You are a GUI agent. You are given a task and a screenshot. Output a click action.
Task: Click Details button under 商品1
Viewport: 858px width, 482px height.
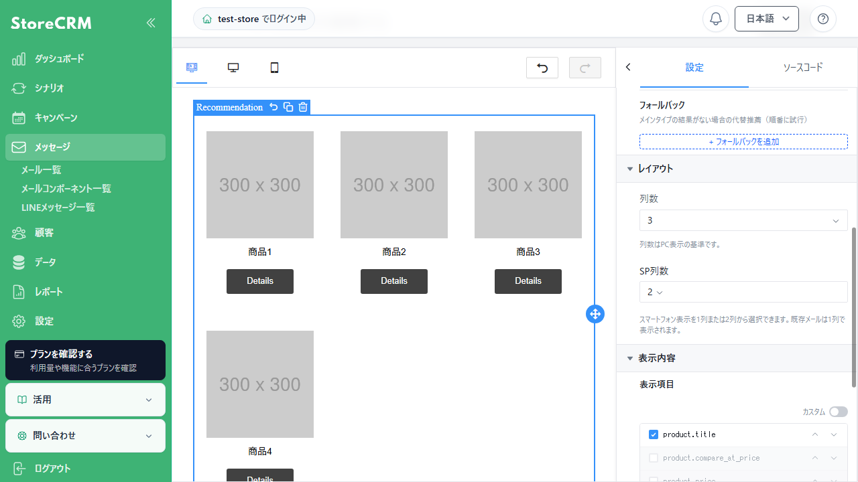(260, 281)
